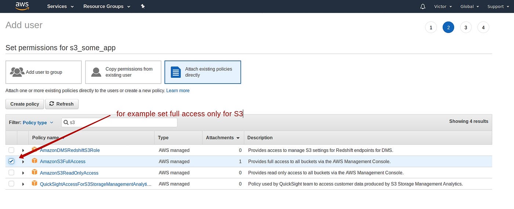Check the AmazonS3ReadOnlyAccess policy checkbox

[11, 172]
